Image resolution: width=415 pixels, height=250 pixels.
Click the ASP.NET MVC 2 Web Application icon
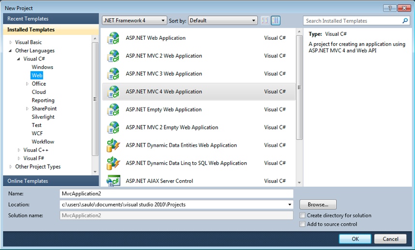click(113, 56)
